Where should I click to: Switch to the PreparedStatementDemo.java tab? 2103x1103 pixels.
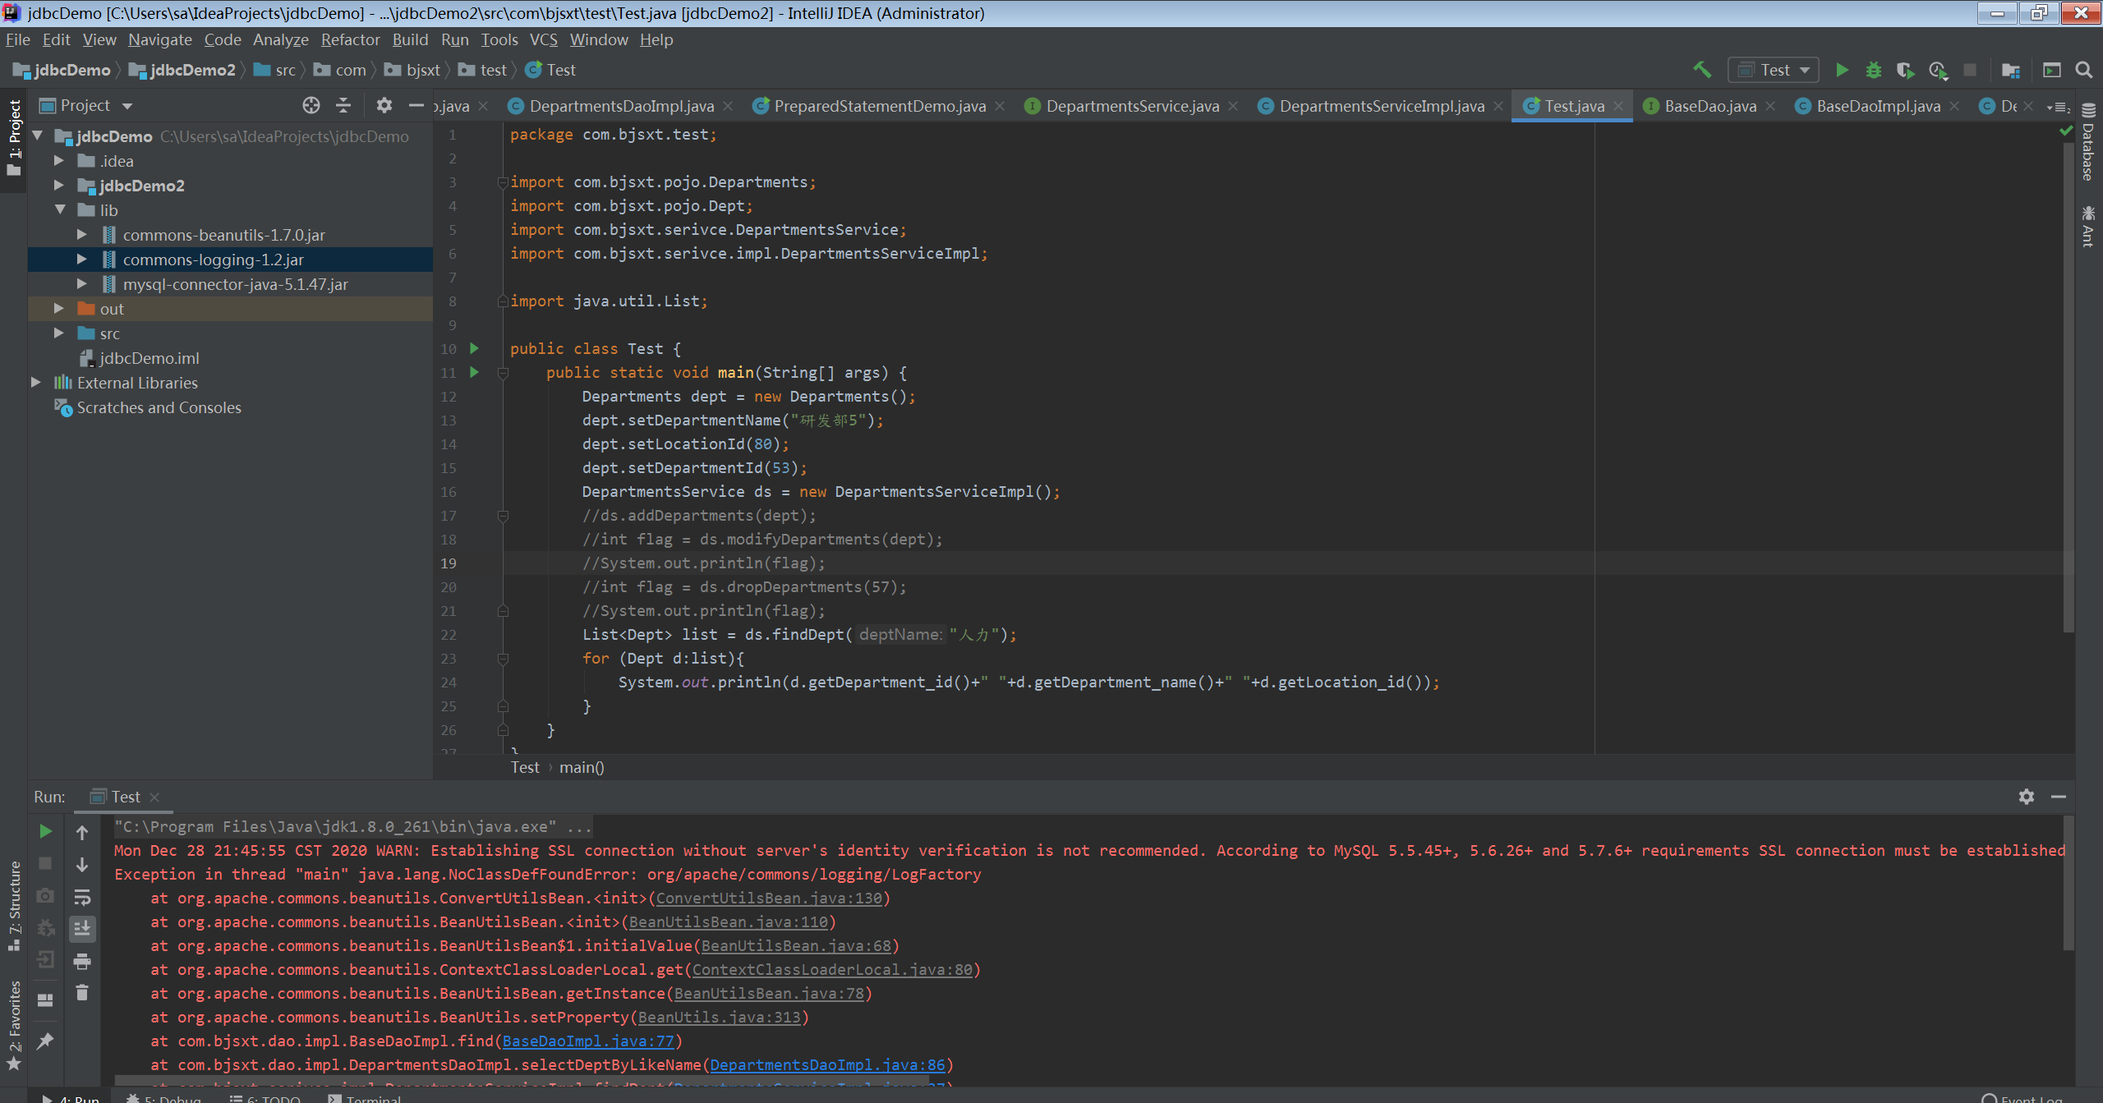(x=879, y=106)
